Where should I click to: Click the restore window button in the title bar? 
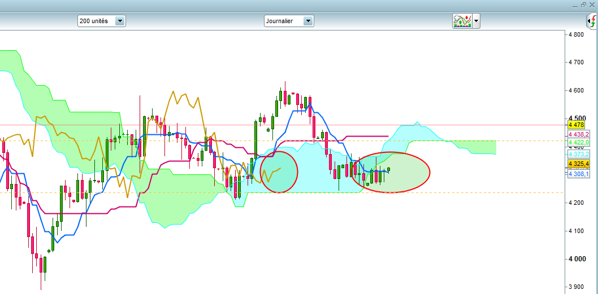(583, 5)
